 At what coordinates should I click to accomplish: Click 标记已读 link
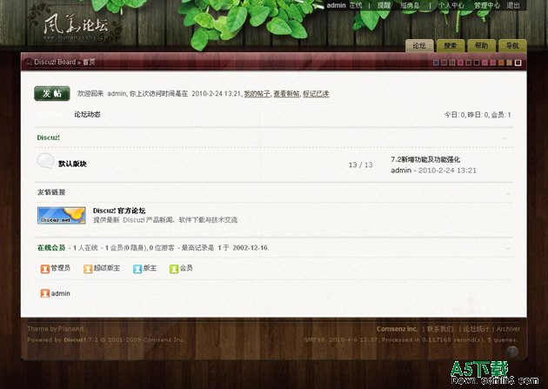[316, 94]
